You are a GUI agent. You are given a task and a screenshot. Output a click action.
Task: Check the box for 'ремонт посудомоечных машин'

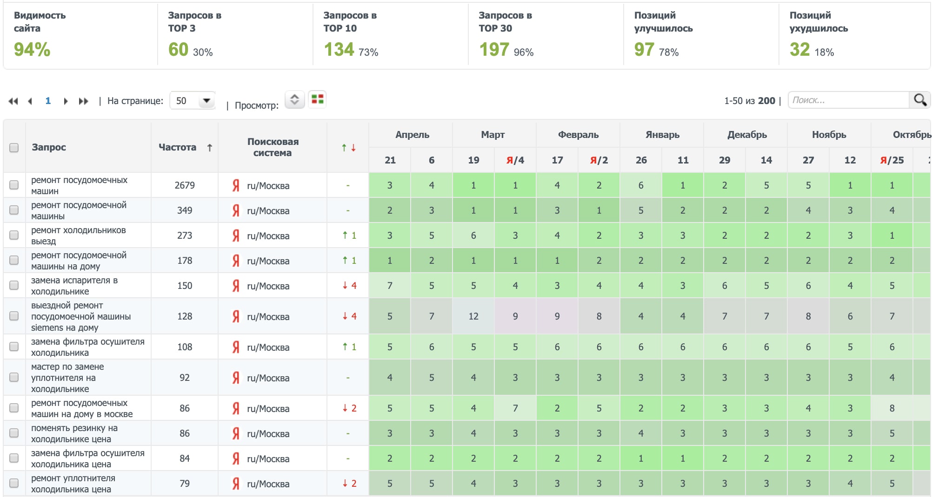coord(14,185)
